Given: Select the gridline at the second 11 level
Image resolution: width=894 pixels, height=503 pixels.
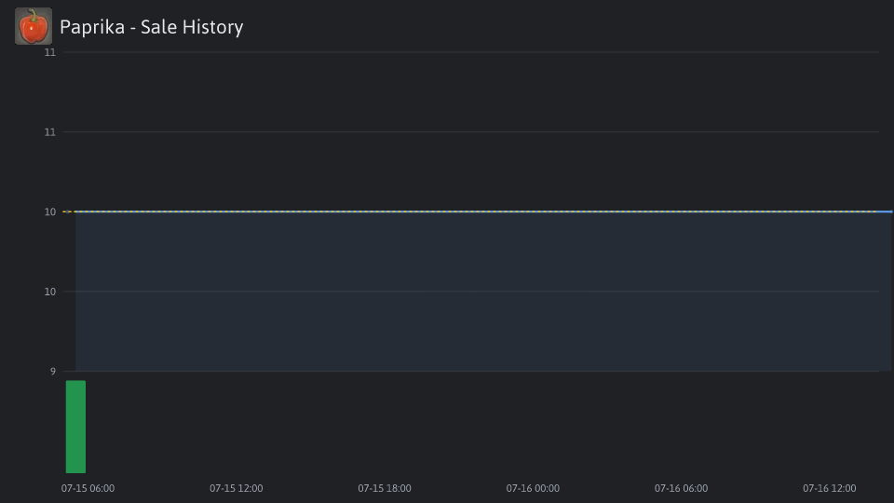Looking at the screenshot, I should pos(471,131).
